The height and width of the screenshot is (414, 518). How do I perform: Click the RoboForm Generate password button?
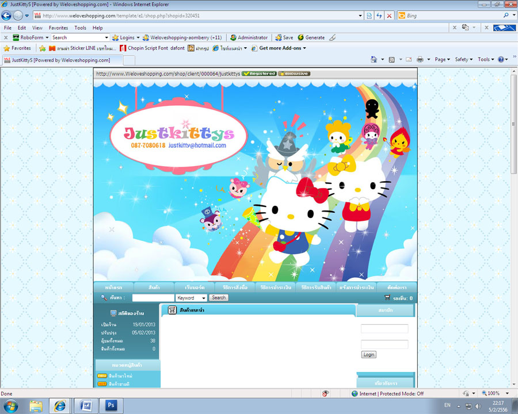coord(311,37)
